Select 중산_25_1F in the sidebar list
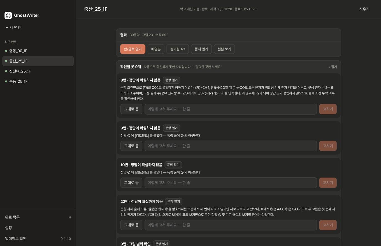This screenshot has height=246, width=381. pyautogui.click(x=38, y=61)
